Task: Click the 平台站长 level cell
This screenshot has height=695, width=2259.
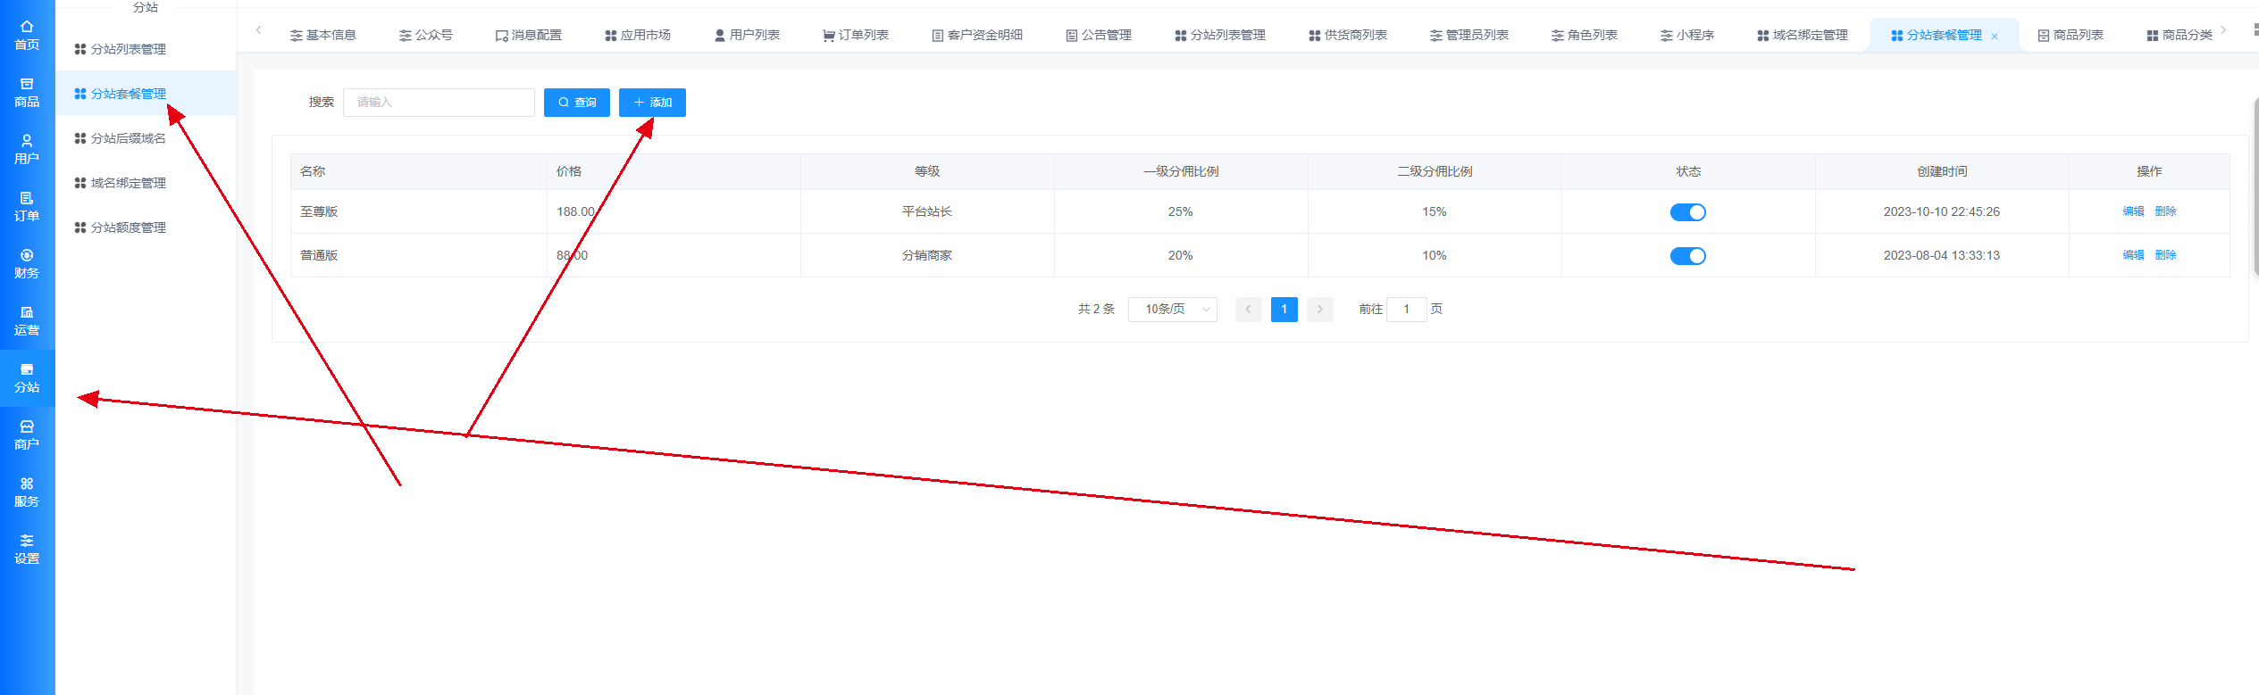Action: coord(927,211)
